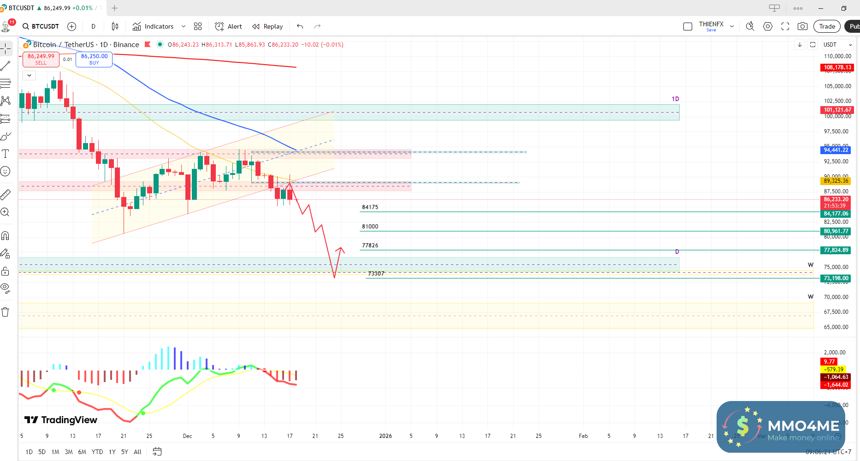Toggle the price scale mode button left of USDT

tap(813, 45)
